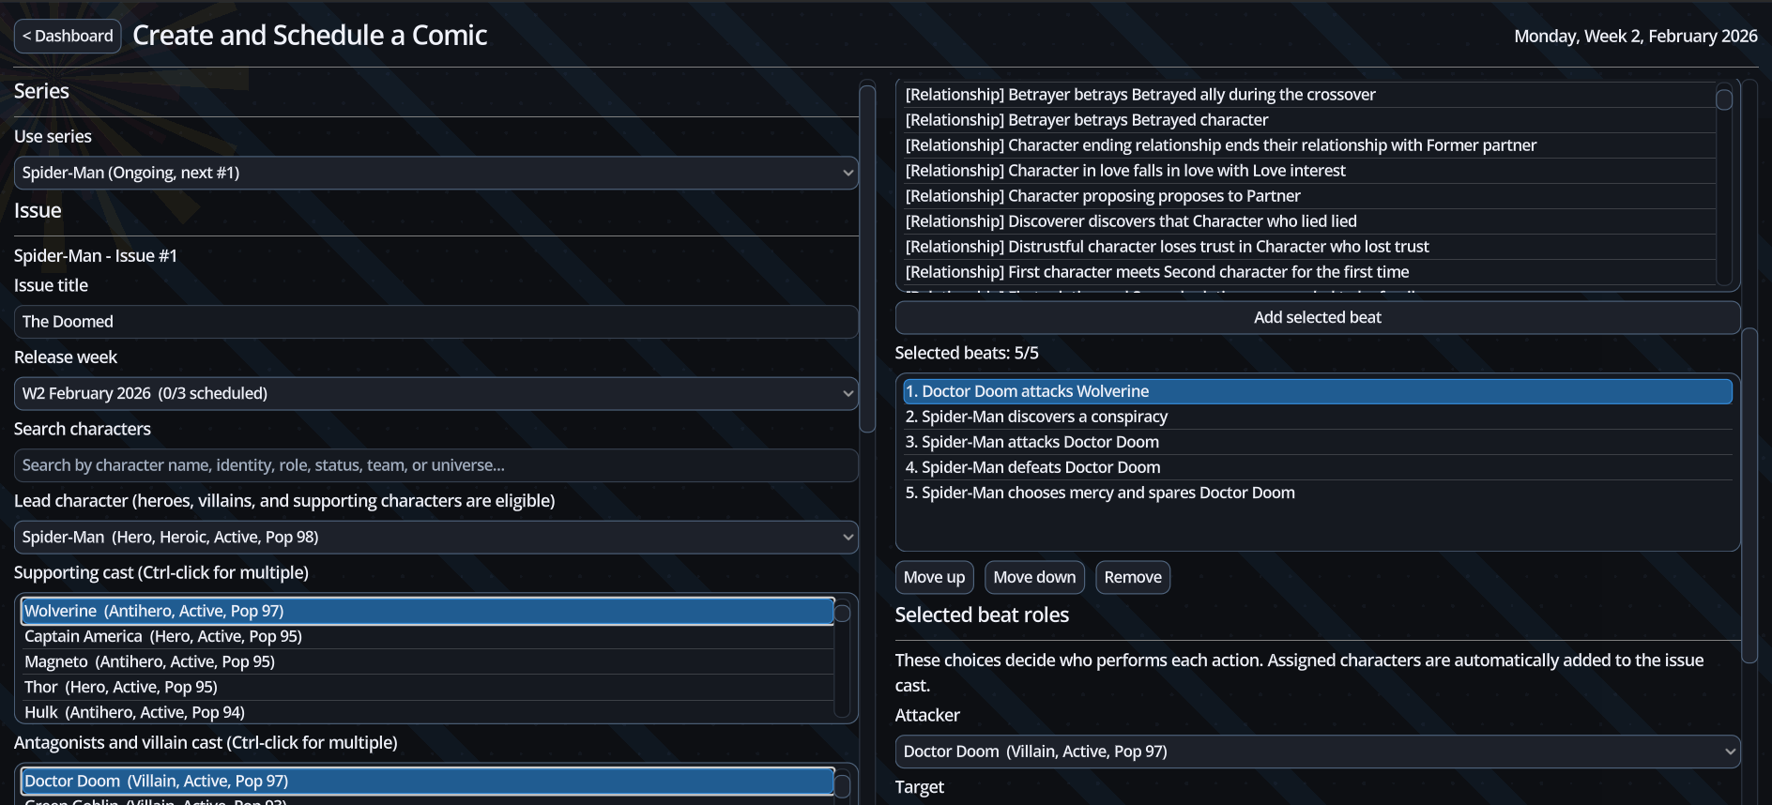The height and width of the screenshot is (805, 1772).
Task: Choose Thor from supporting cast
Action: pos(427,687)
